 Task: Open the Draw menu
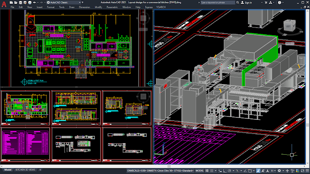coord(72,7)
